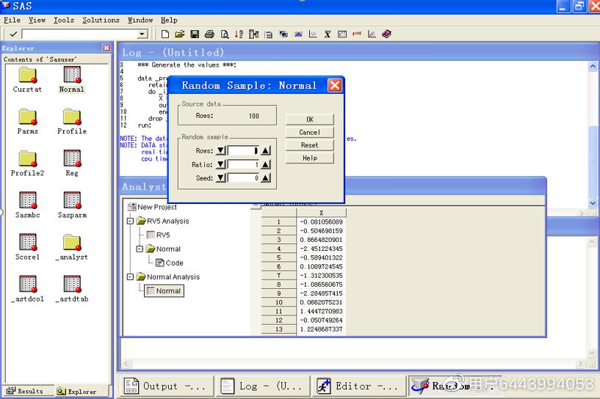Screen dimensions: 600x399
Task: Switch to the Results tab
Action: tap(26, 392)
